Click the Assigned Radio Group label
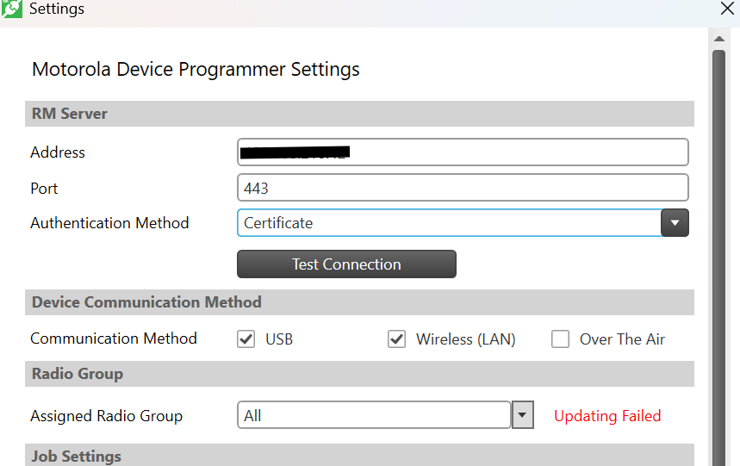 [x=106, y=416]
